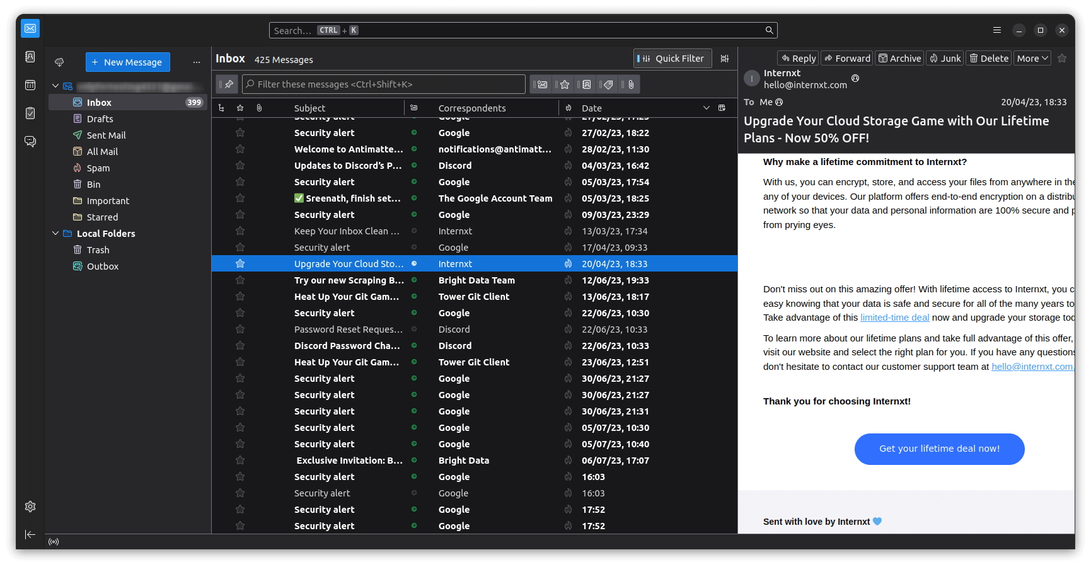Open Thunderbird Settings via the gear icon
This screenshot has height=567, width=1091.
pos(30,506)
